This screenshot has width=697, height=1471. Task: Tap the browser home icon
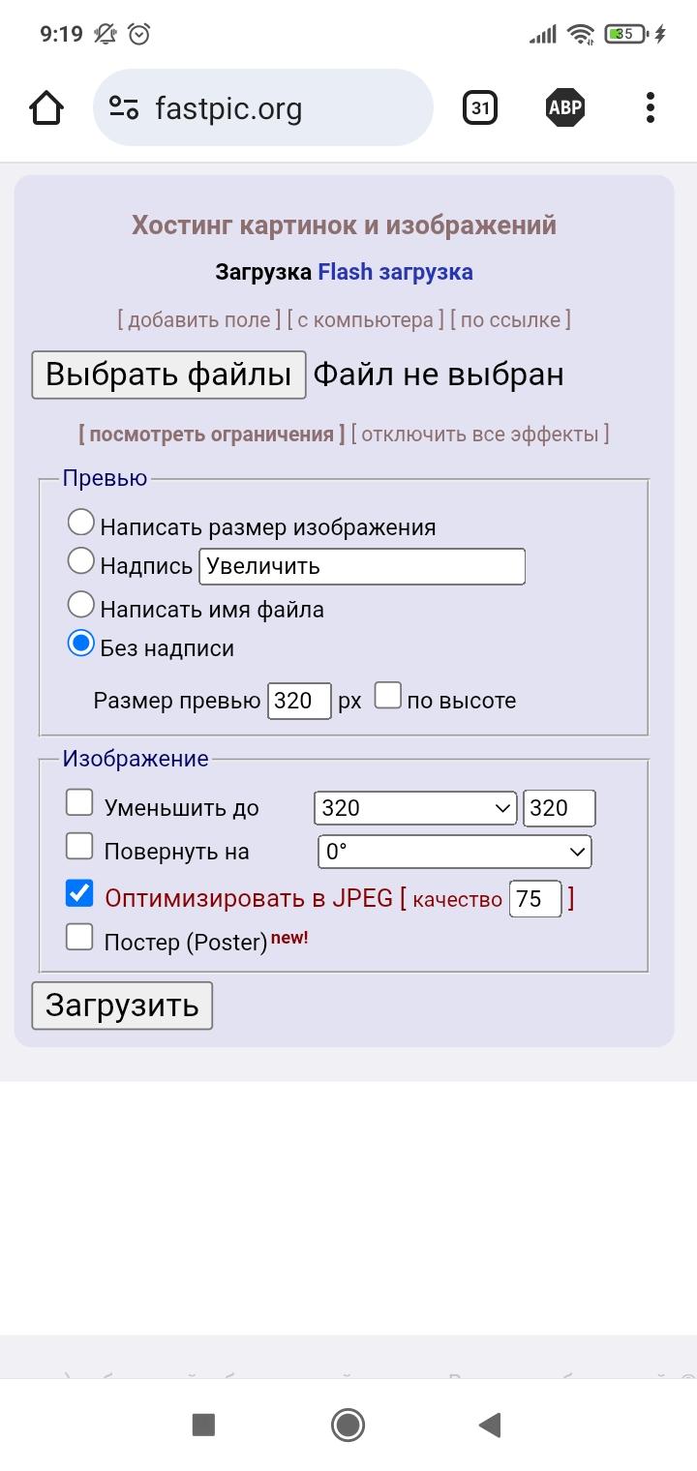(46, 108)
